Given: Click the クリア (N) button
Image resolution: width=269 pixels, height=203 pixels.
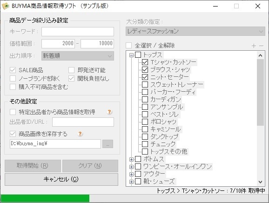Looking at the screenshot, I should 90,166.
